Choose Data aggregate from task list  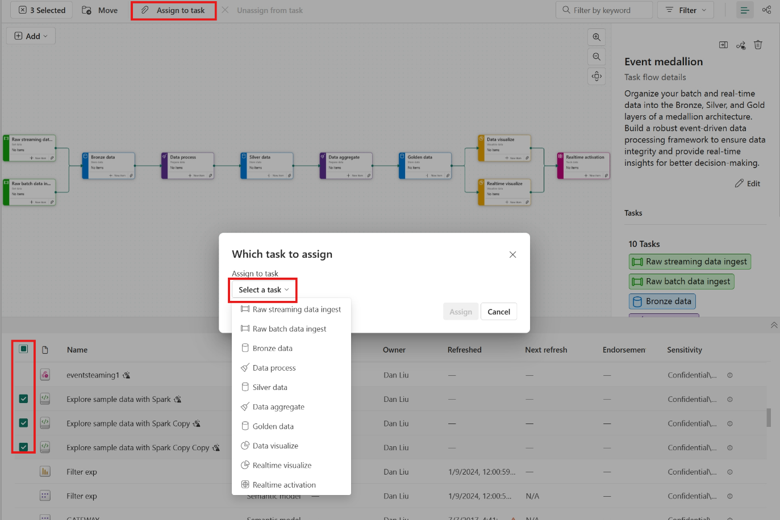tap(291, 406)
